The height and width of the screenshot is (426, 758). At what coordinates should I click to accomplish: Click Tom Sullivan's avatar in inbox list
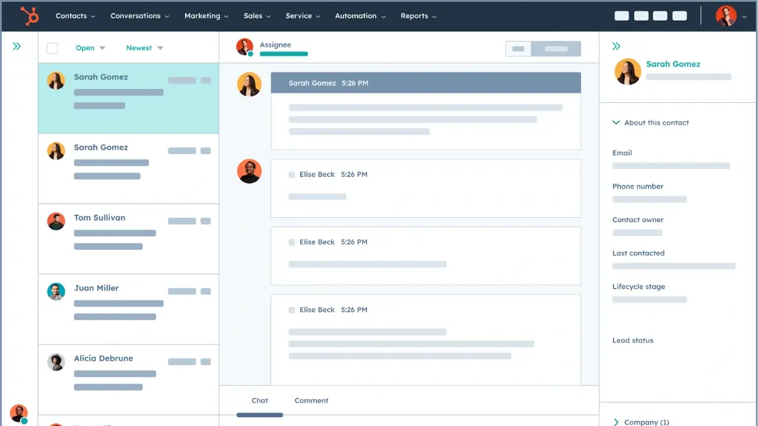pyautogui.click(x=56, y=221)
